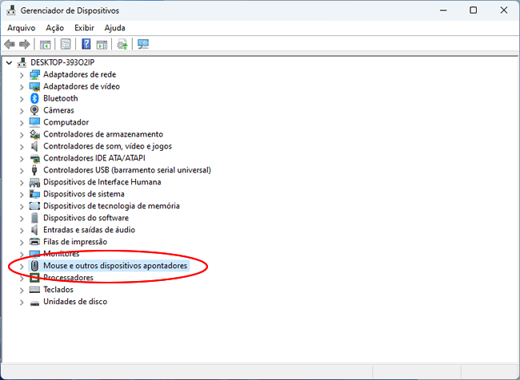Select Entradas e saídas de áudio label
The width and height of the screenshot is (520, 380).
click(90, 230)
